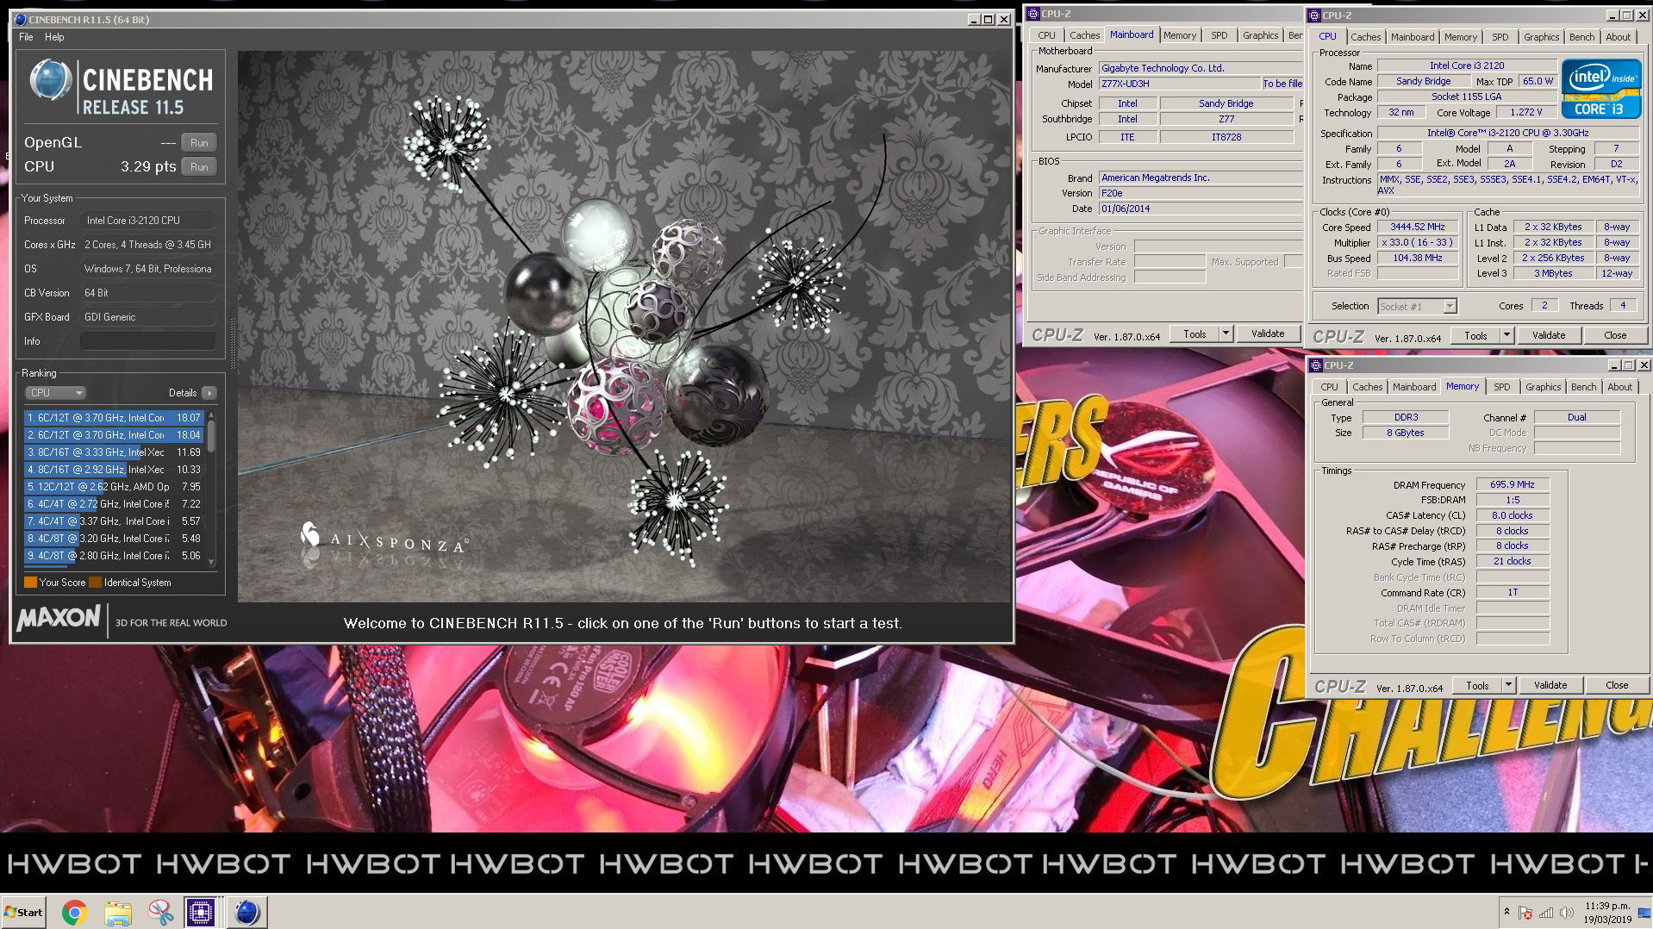This screenshot has height=929, width=1653.
Task: Activate CPU-Z chip icon in the taskbar
Action: pos(201,912)
